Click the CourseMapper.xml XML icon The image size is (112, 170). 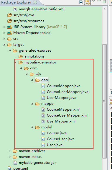tap(43, 109)
